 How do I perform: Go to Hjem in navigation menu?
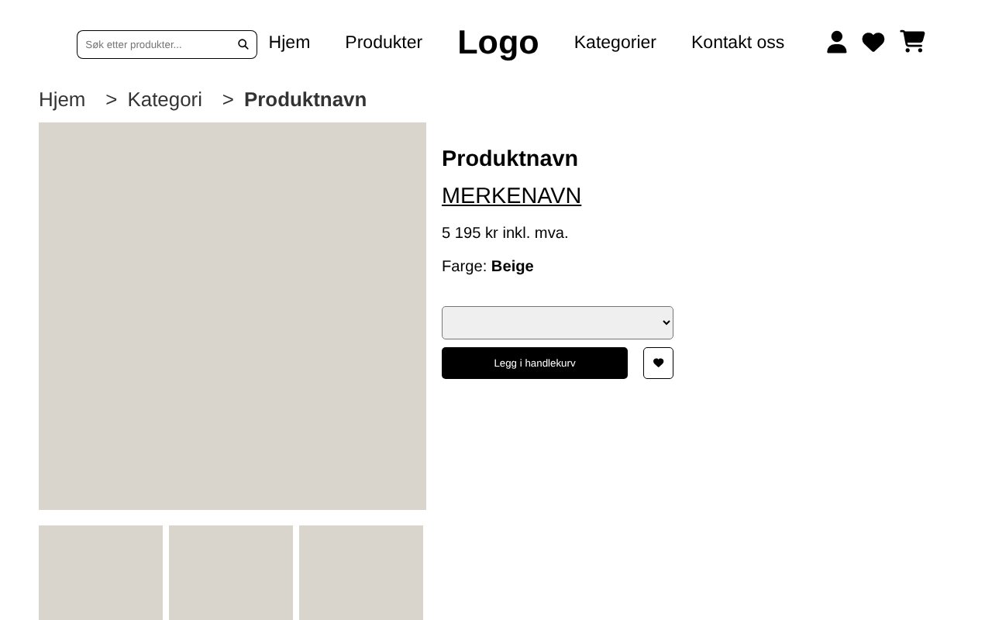coord(289,43)
